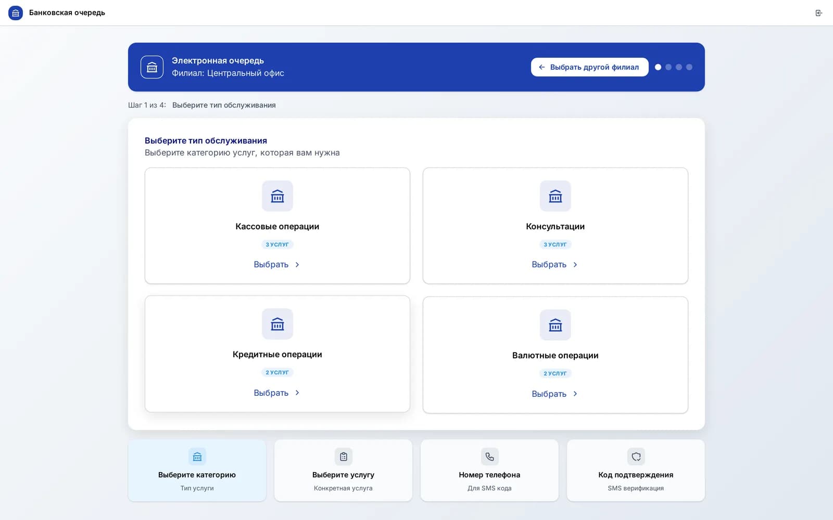This screenshot has width=833, height=520.
Task: Click the logout icon in top-right corner
Action: tap(819, 13)
